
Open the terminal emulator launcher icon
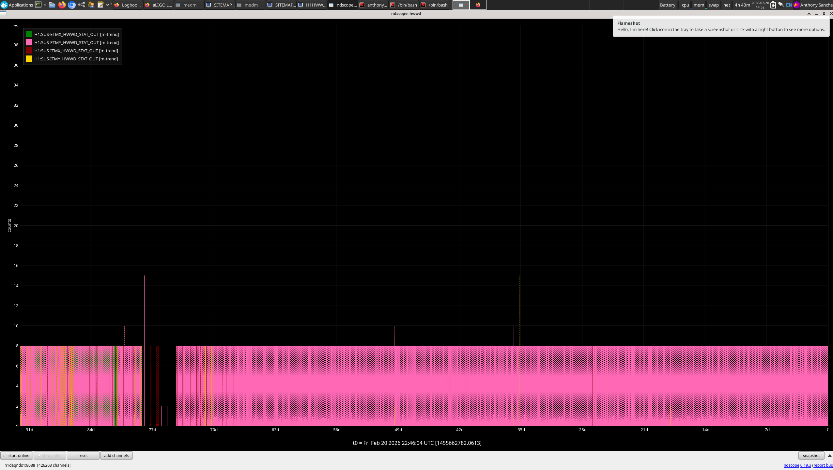pyautogui.click(x=38, y=5)
